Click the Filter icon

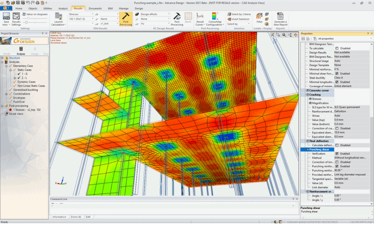coord(259,16)
